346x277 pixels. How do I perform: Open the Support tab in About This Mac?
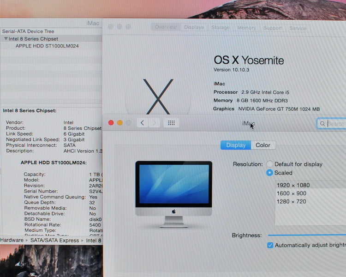273,28
